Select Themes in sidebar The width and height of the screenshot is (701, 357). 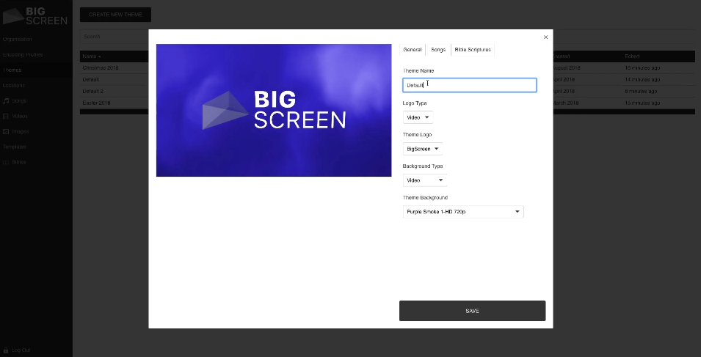point(12,70)
